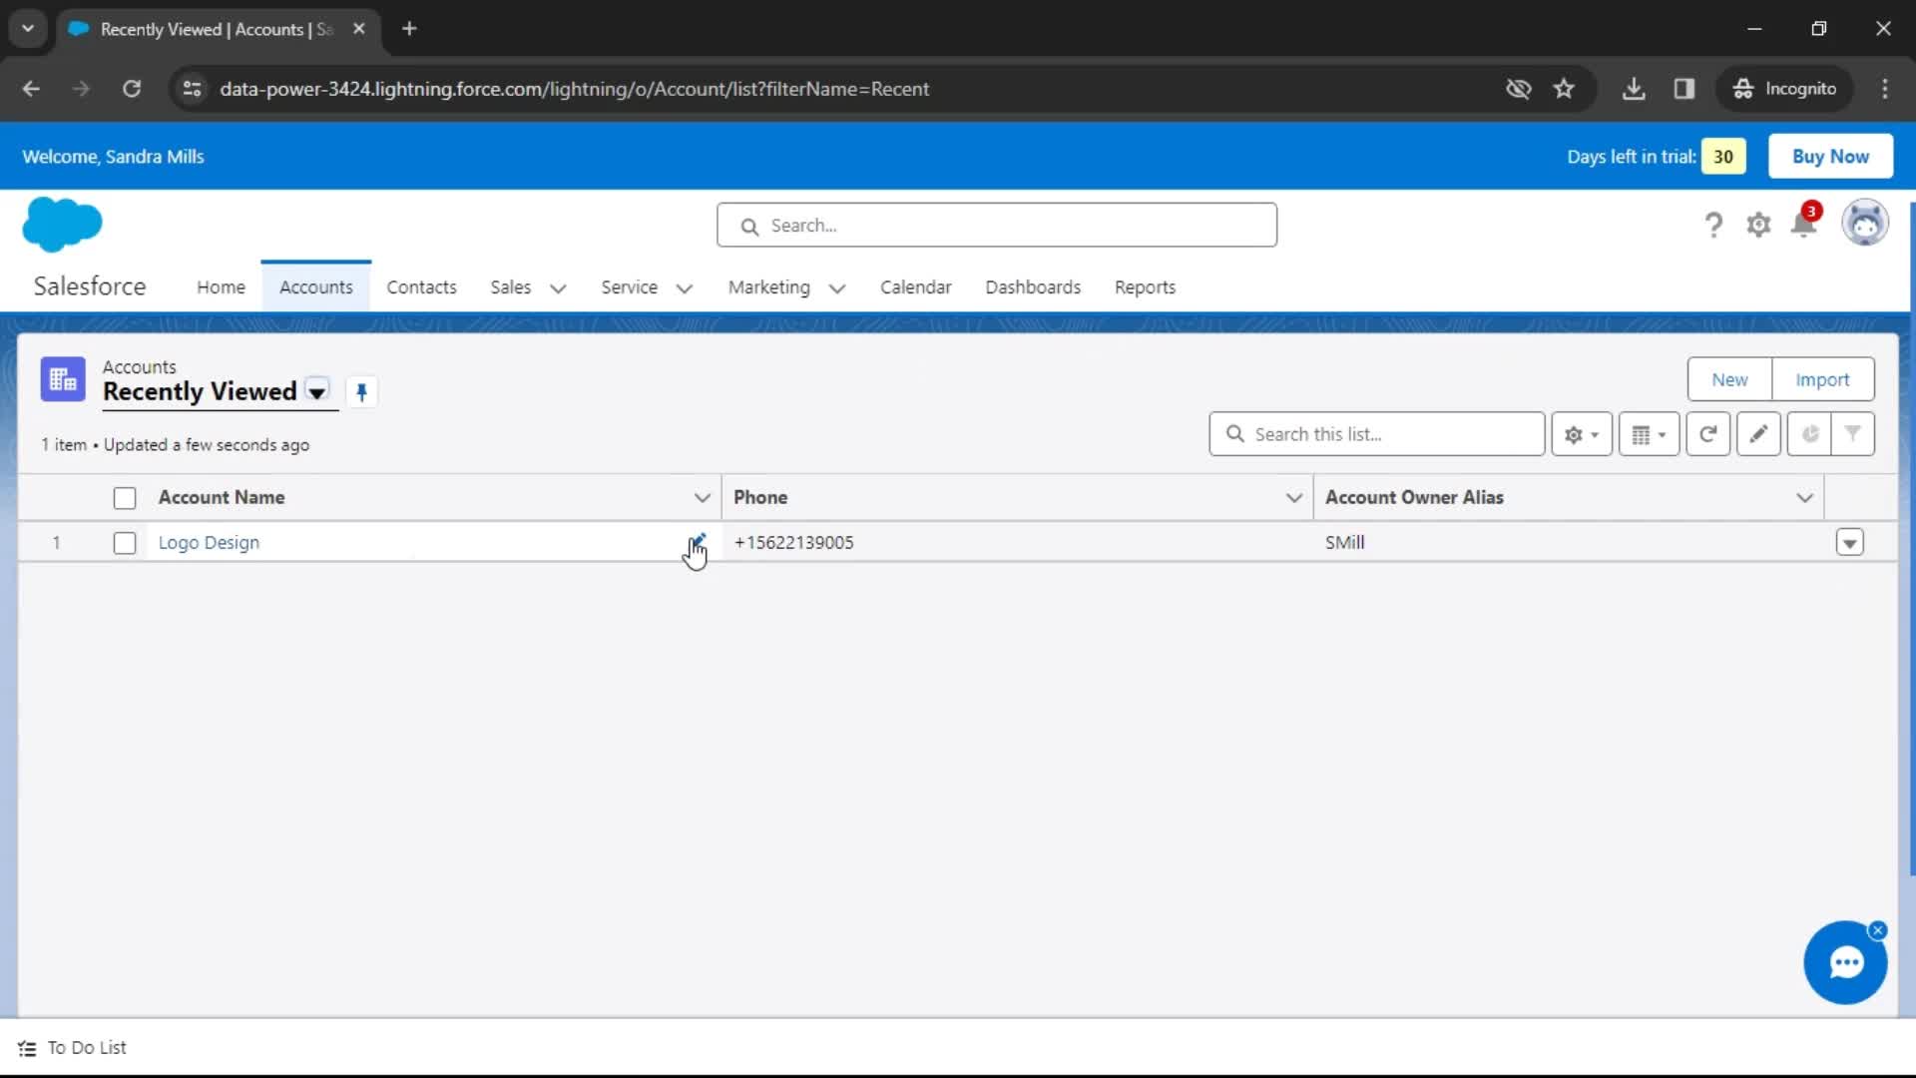Viewport: 1916px width, 1078px height.
Task: Click the Incognito profile button
Action: point(1784,89)
